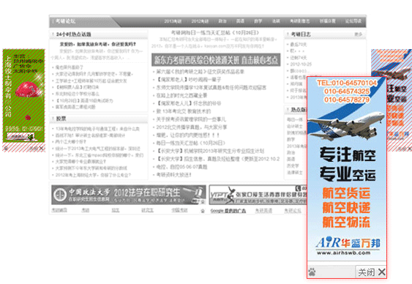Open the poll 2012年考上海财经大学，你报了什么专业?
This screenshot has height=284, width=412.
93,175
